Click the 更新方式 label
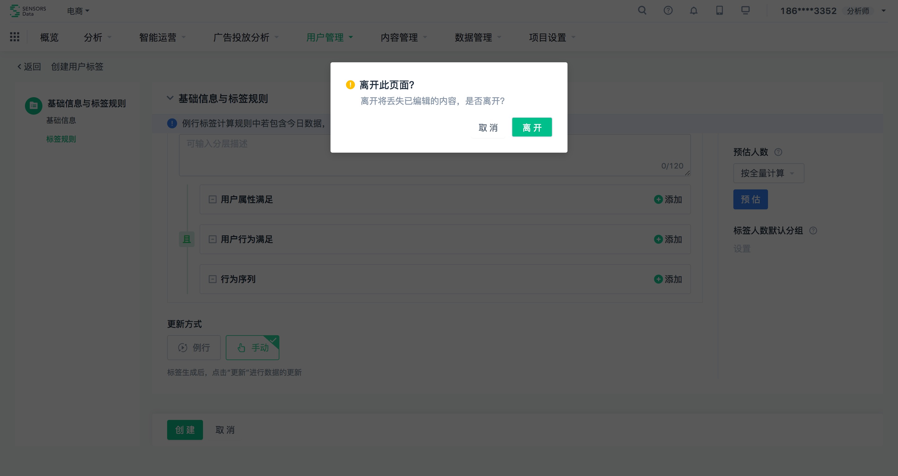The image size is (898, 476). 184,324
